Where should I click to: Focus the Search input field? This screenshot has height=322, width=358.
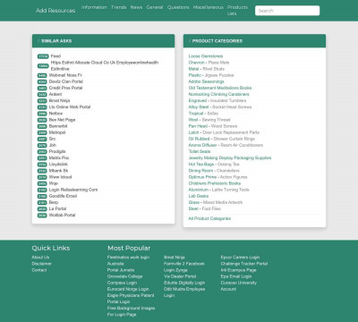(x=287, y=11)
